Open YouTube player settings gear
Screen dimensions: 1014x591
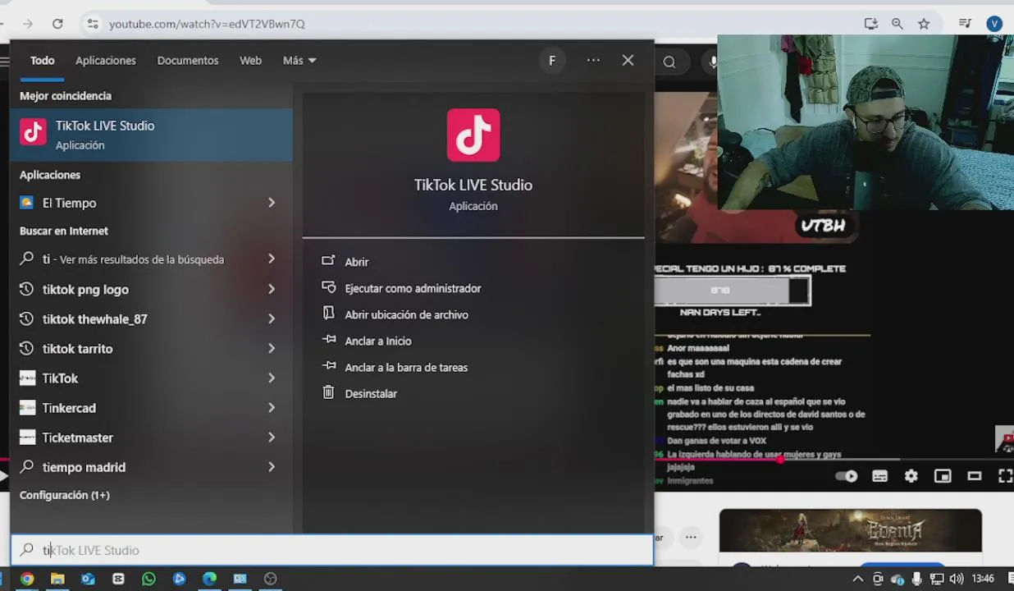[911, 476]
